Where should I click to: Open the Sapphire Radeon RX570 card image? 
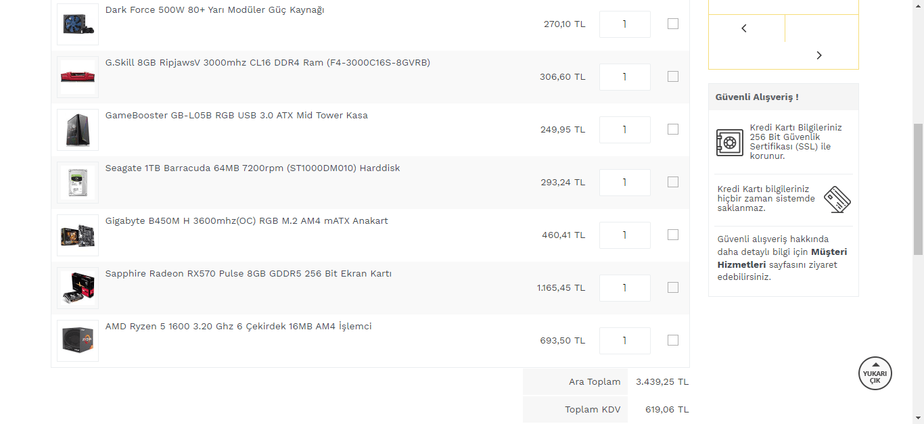click(78, 288)
